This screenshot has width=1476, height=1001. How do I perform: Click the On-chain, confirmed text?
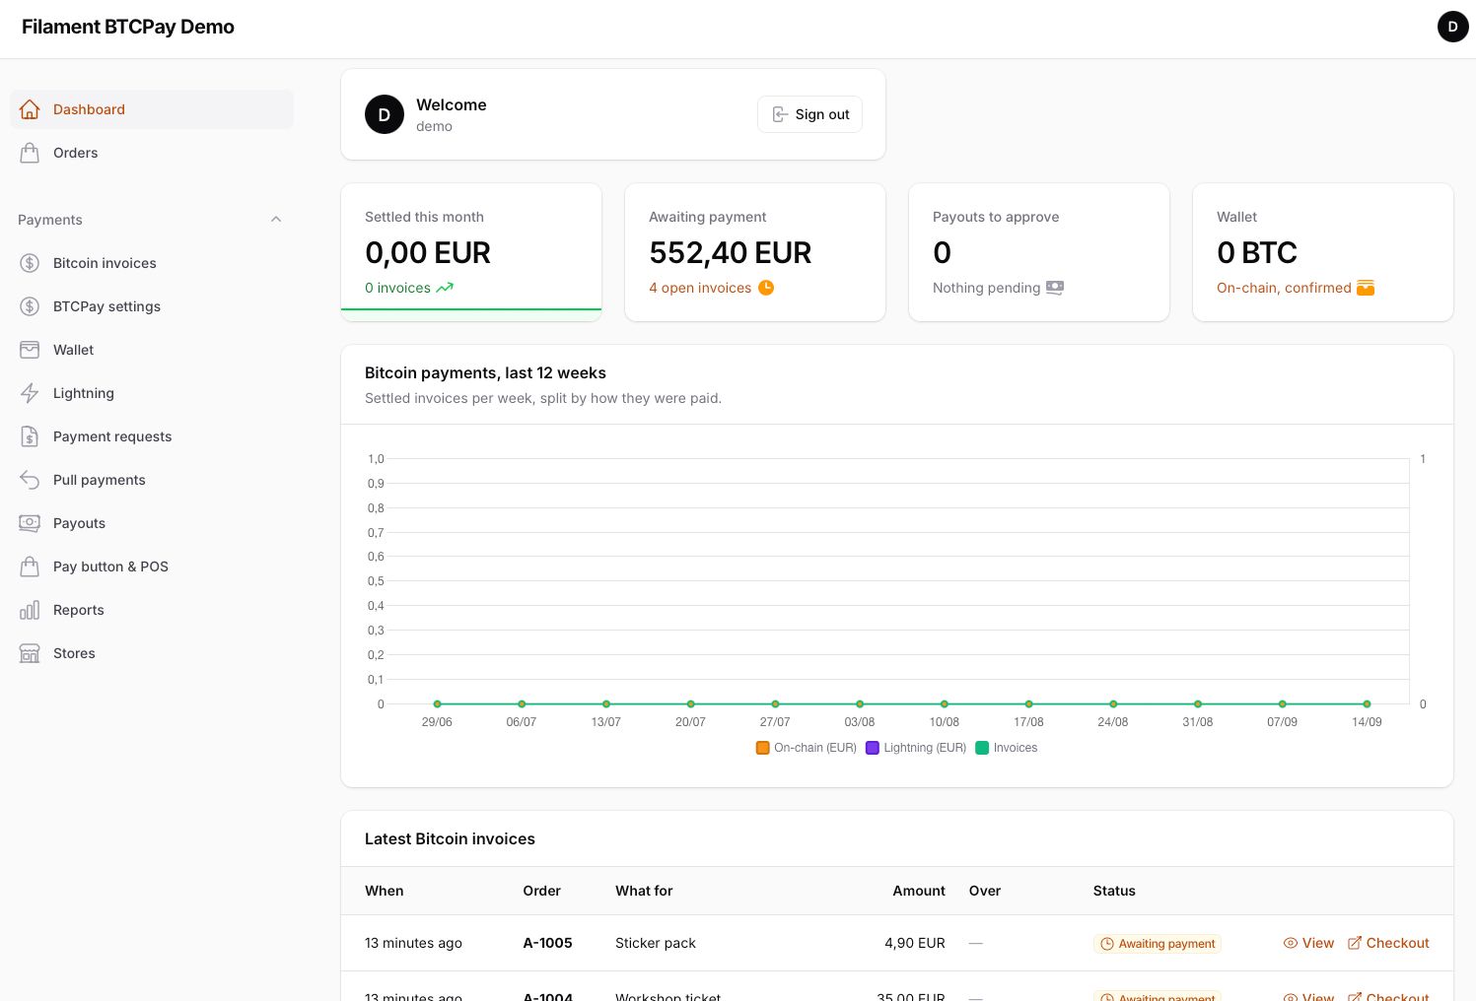coord(1284,288)
